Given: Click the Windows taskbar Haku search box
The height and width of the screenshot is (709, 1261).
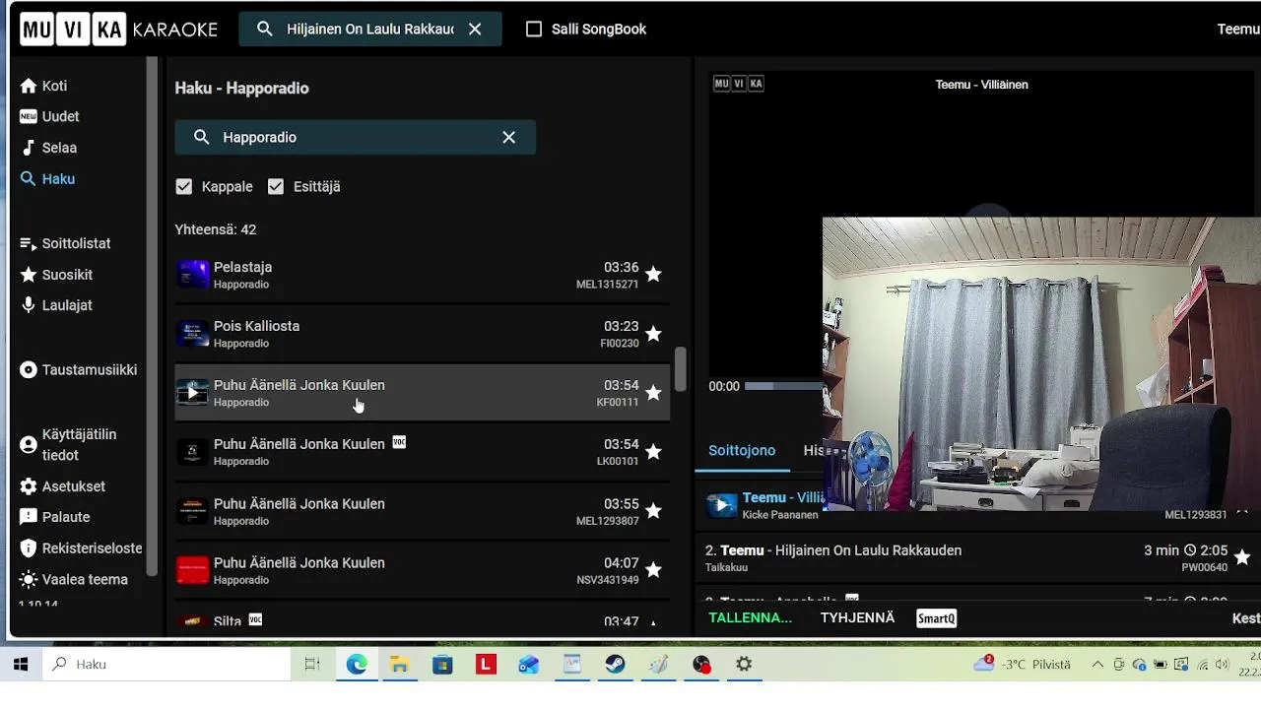Looking at the screenshot, I should tap(166, 665).
